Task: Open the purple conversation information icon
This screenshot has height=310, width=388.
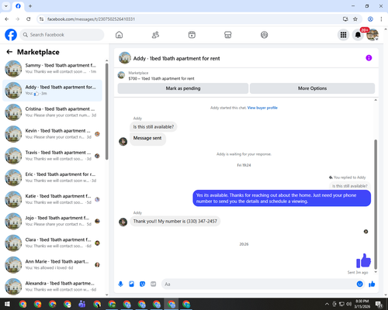Action: pyautogui.click(x=369, y=58)
